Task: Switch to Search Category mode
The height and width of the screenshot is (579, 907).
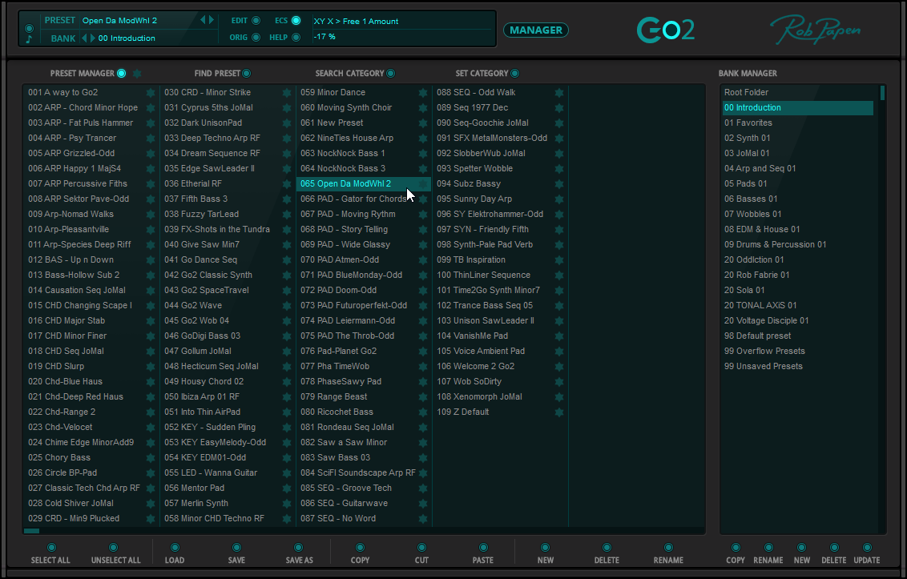Action: point(391,74)
